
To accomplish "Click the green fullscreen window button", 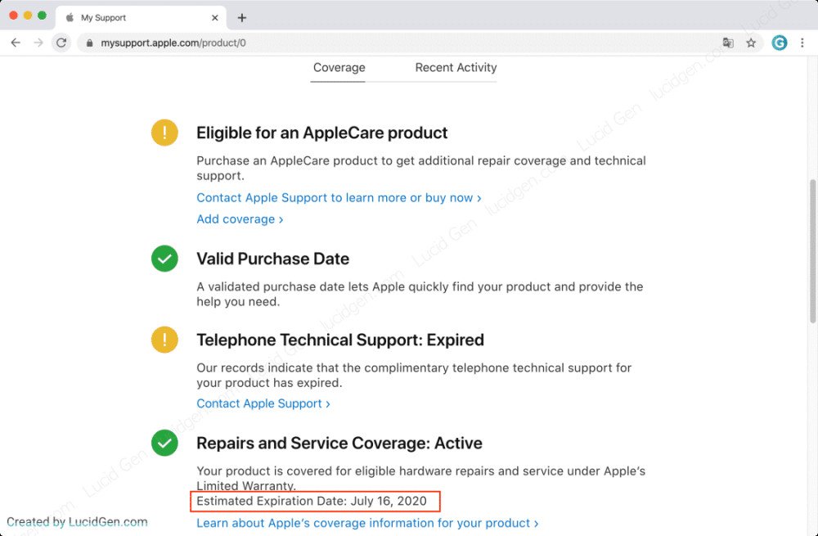I will [43, 16].
